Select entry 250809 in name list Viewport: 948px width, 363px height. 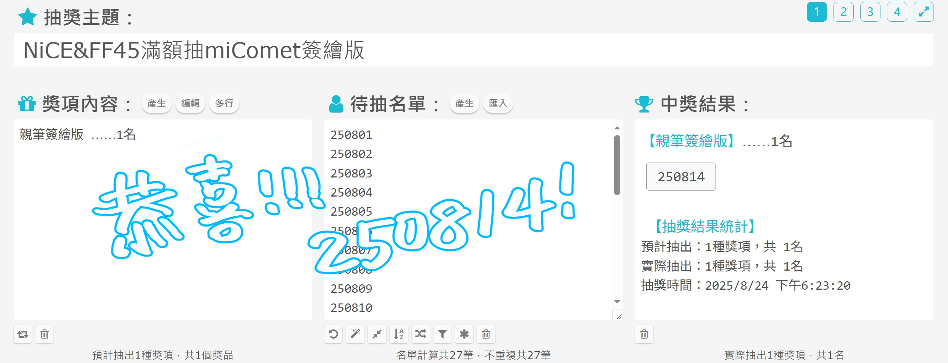tap(351, 289)
